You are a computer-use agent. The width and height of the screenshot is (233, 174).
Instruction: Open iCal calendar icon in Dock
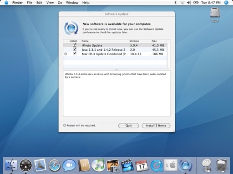(x=142, y=165)
